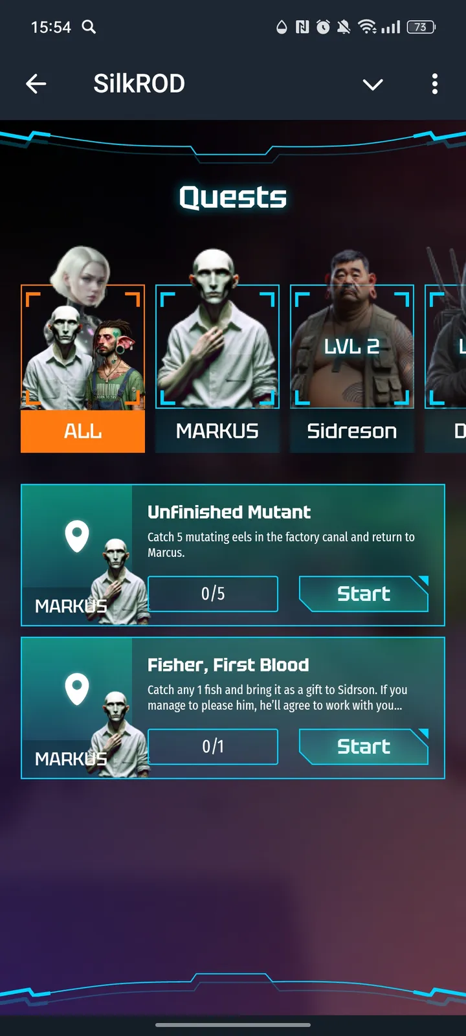The height and width of the screenshot is (1036, 466).
Task: Tap the alarm clock status icon
Action: (323, 27)
